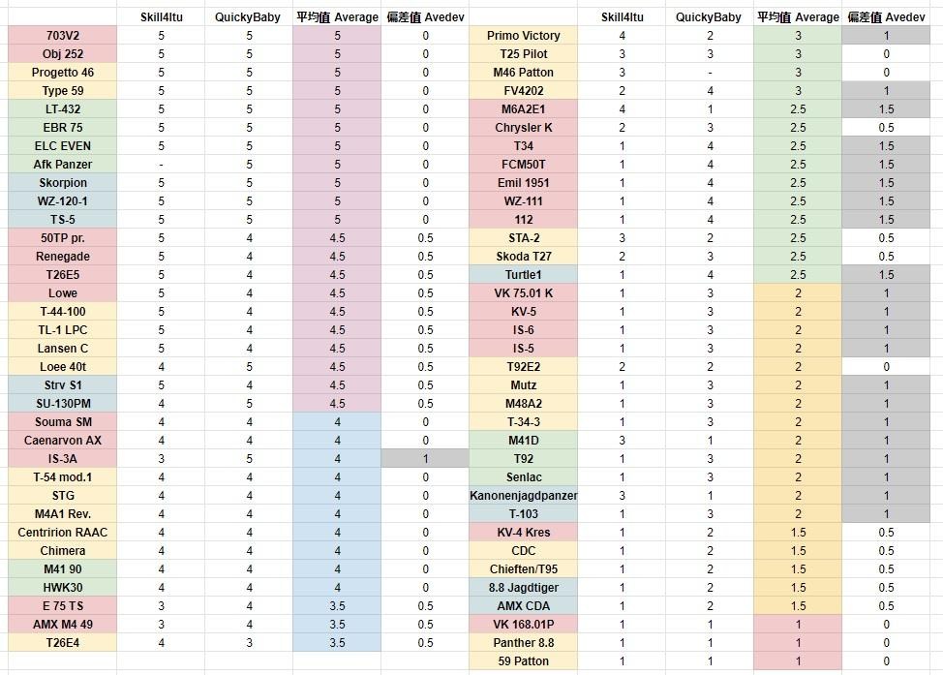This screenshot has height=675, width=943.
Task: Click the gray Avedev cell for IS-3A
Action: 425,459
